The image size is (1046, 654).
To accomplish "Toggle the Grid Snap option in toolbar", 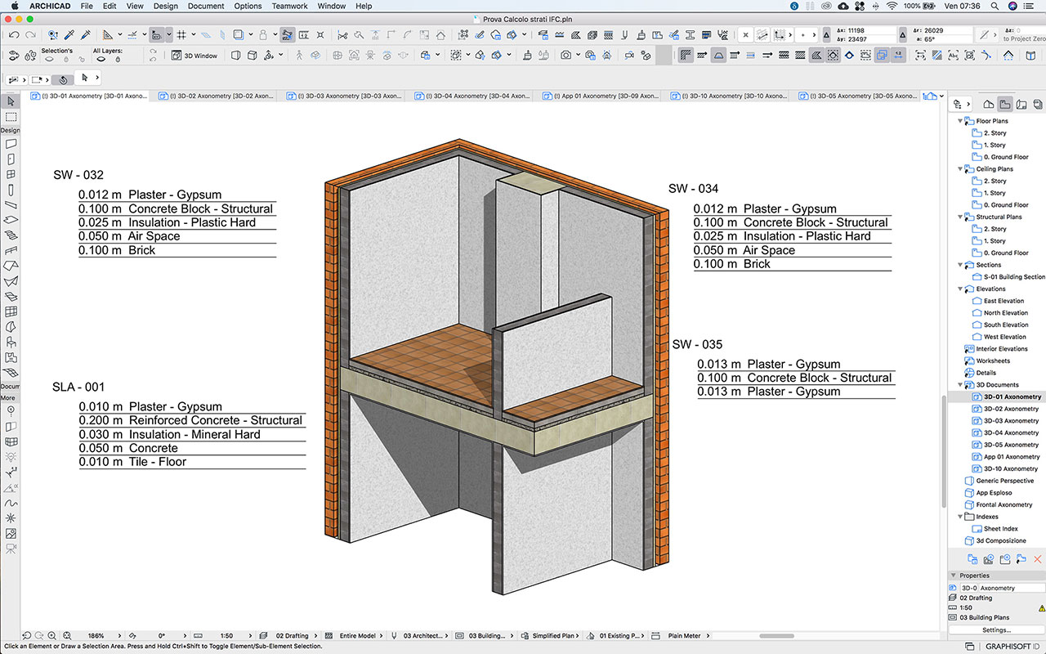I will (181, 35).
